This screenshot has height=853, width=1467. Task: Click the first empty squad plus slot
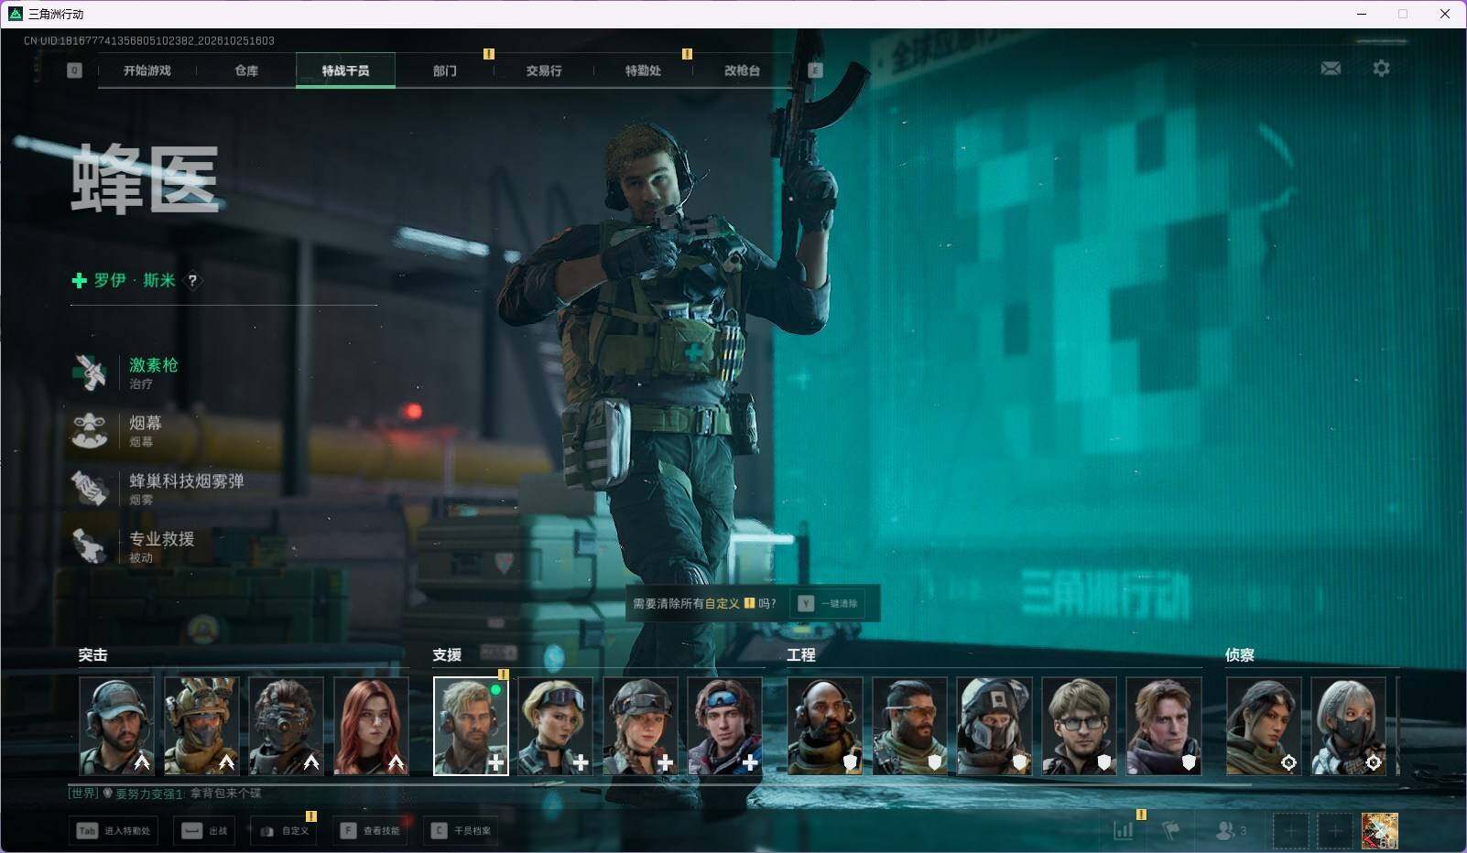pos(1290,831)
